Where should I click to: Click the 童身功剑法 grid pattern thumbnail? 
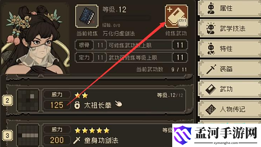[x=28, y=135]
